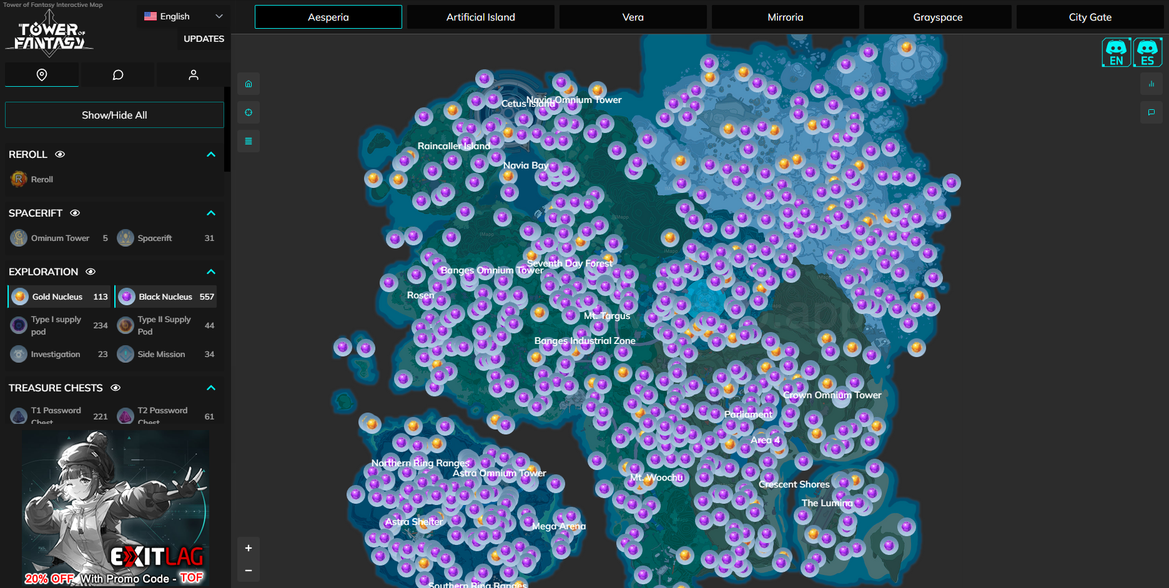Click the Astra Omnium Tower map label
The width and height of the screenshot is (1169, 588).
500,473
